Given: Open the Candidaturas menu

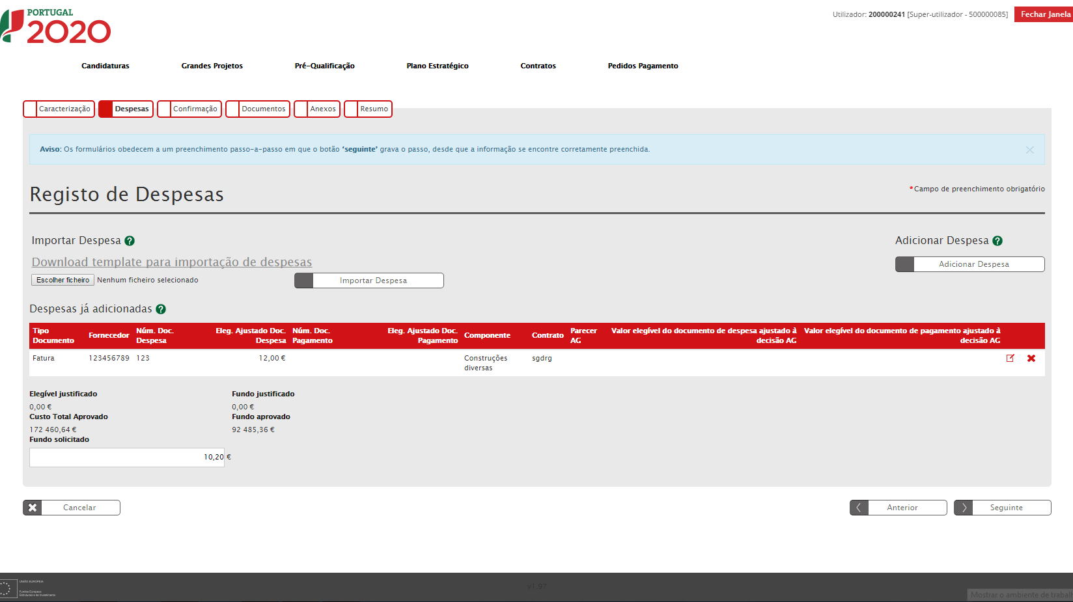Looking at the screenshot, I should 105,66.
